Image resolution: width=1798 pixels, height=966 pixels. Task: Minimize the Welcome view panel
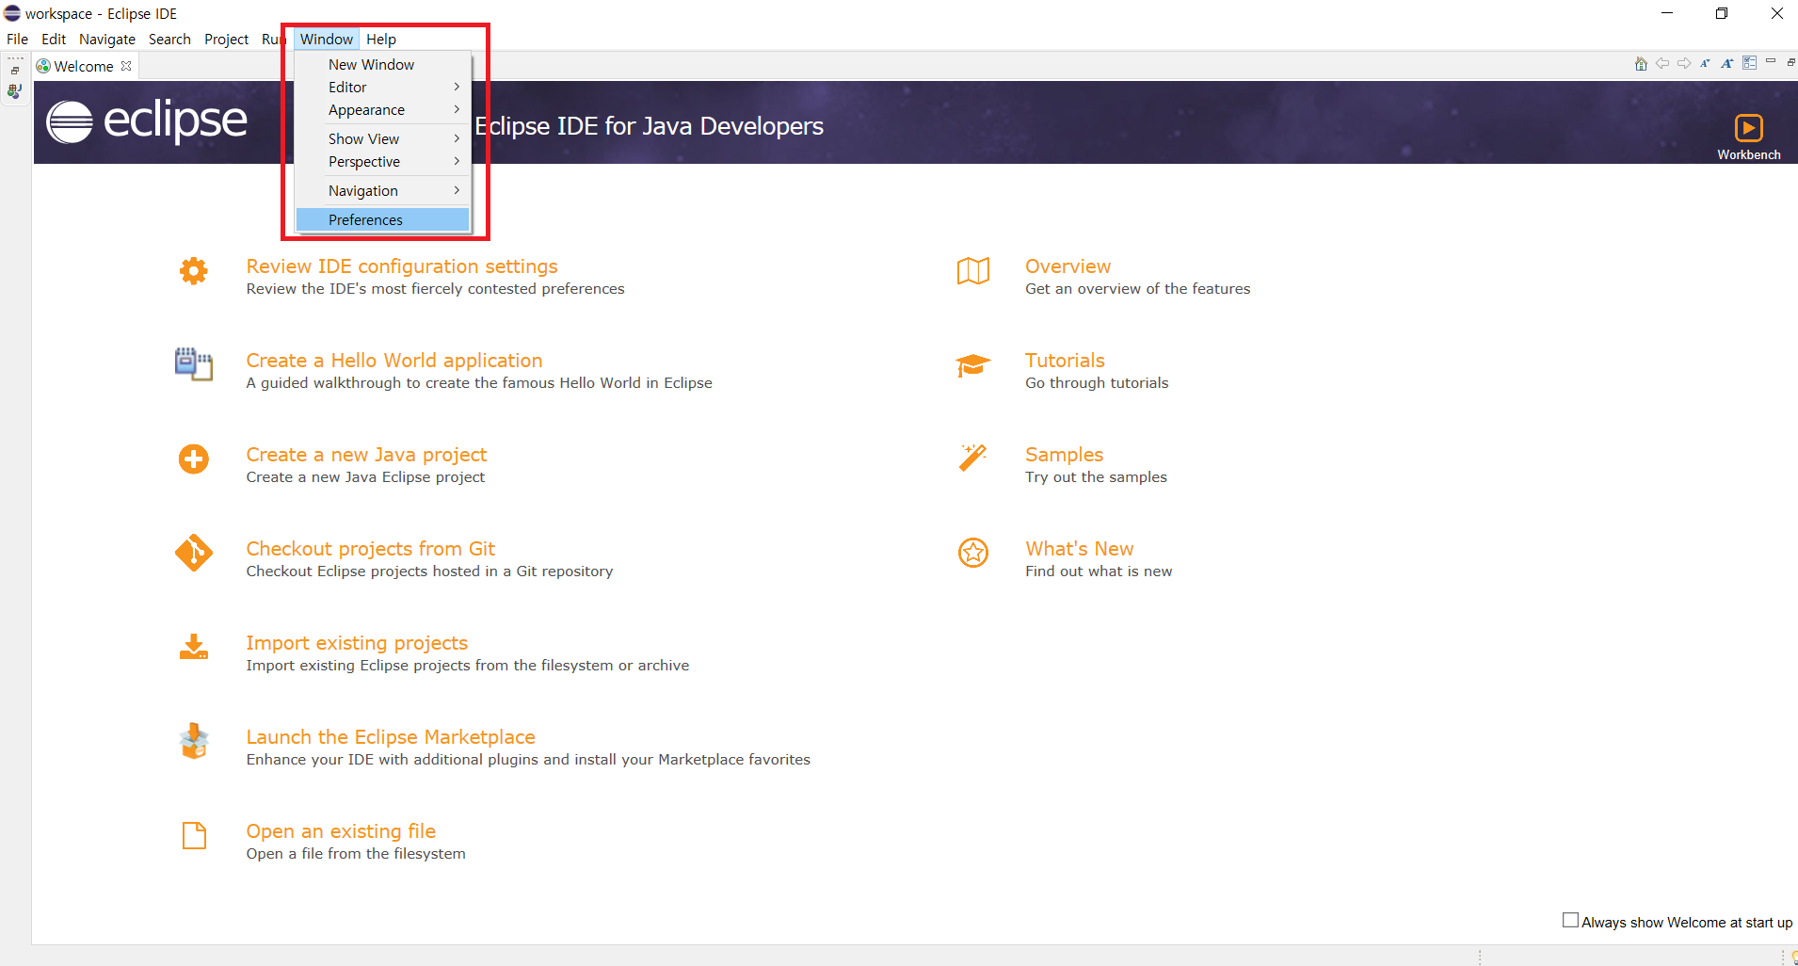coord(1771,61)
